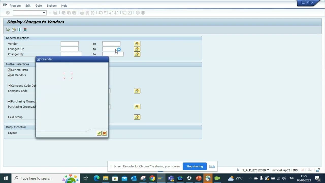This screenshot has width=325, height=183.
Task: Open File Explorer from the taskbar
Action: coord(106,178)
